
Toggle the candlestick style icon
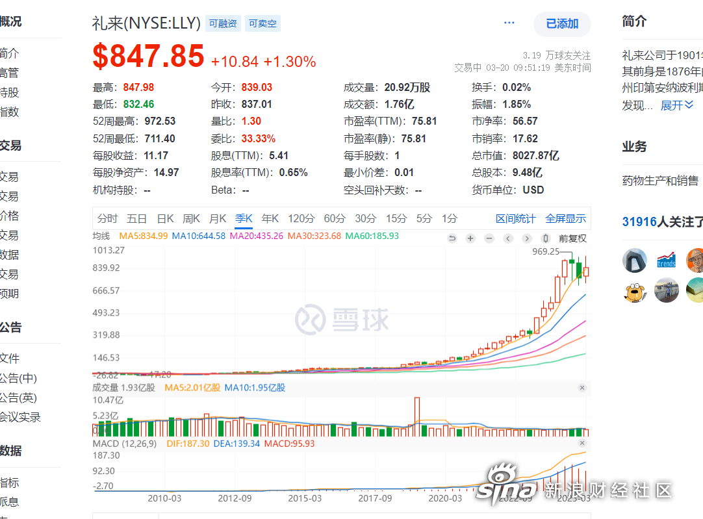click(545, 238)
